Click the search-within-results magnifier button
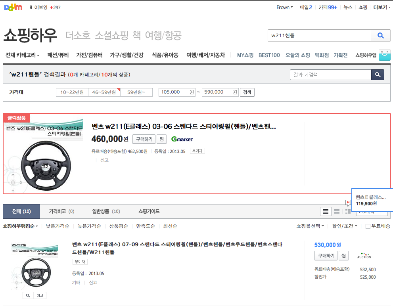Screen dimensions: 393x306 378,75
